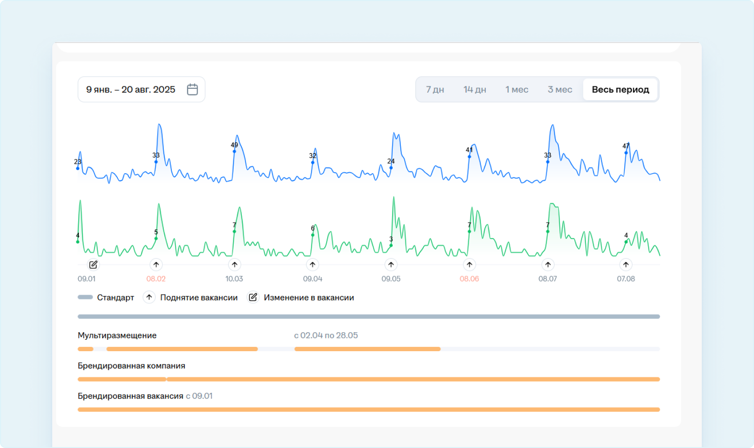This screenshot has height=448, width=754.
Task: Toggle the Стандарт legend item
Action: (x=106, y=298)
